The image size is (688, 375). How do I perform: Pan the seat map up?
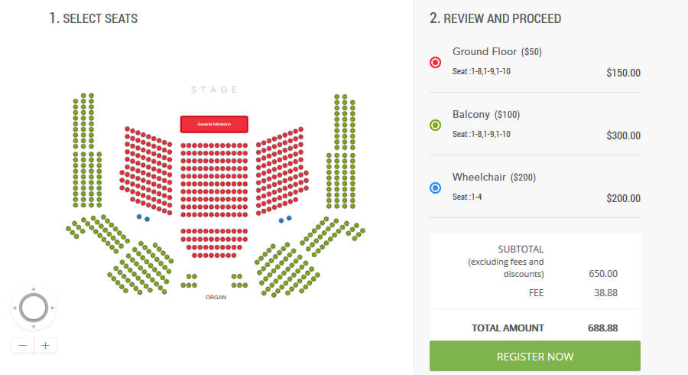tap(34, 289)
